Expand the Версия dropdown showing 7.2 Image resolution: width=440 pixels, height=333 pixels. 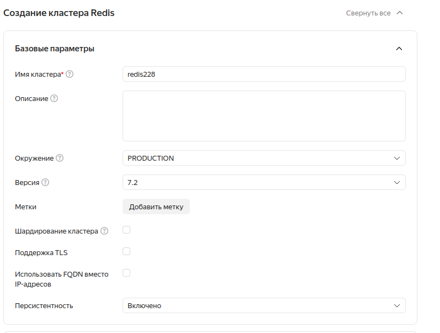point(263,182)
